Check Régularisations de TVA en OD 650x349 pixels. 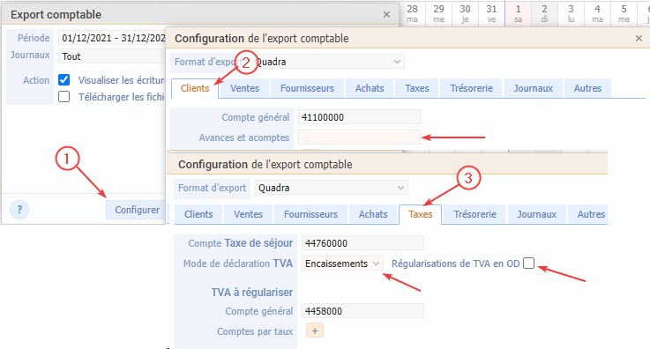pyautogui.click(x=528, y=264)
